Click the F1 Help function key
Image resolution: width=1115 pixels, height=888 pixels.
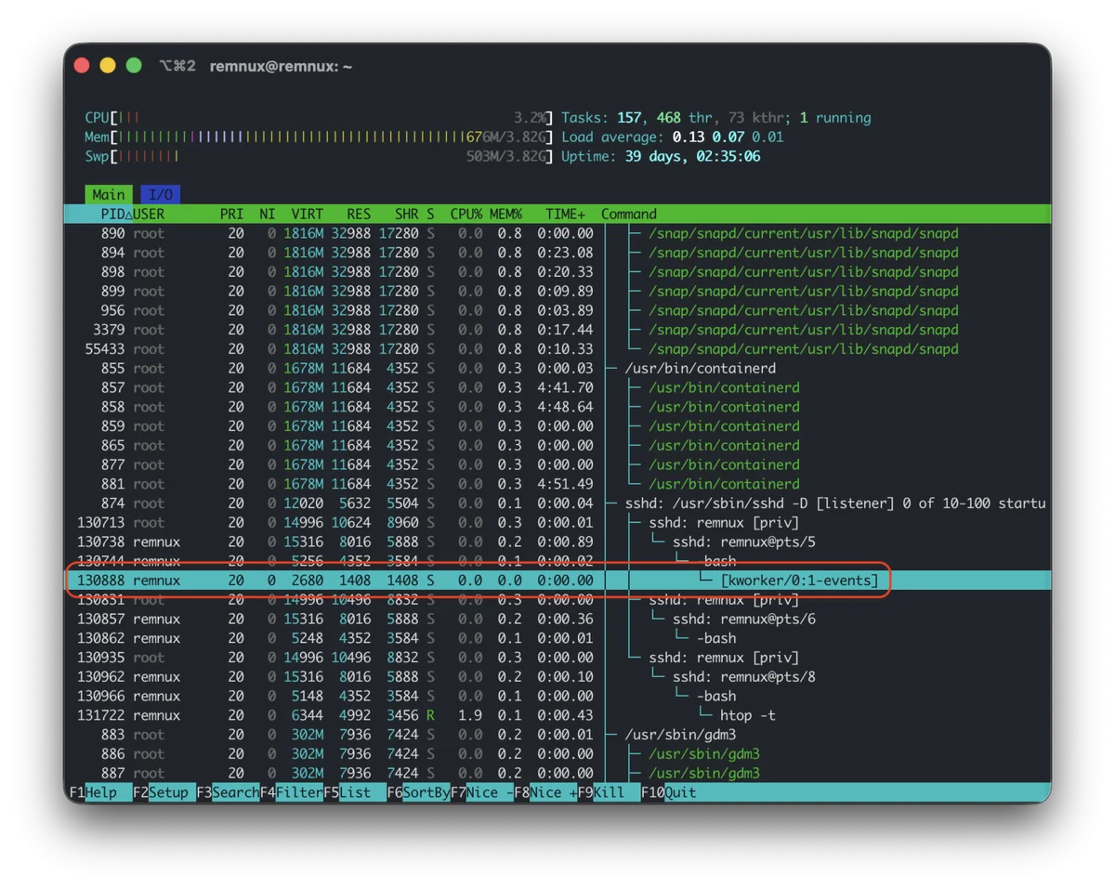(99, 792)
